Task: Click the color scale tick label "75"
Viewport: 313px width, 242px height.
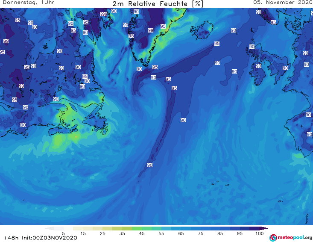Action: 200,233
